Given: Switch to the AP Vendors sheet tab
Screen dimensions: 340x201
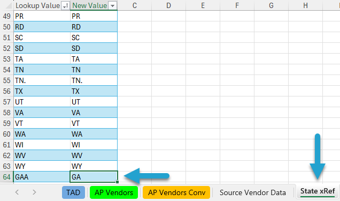Looking at the screenshot, I should tap(114, 192).
